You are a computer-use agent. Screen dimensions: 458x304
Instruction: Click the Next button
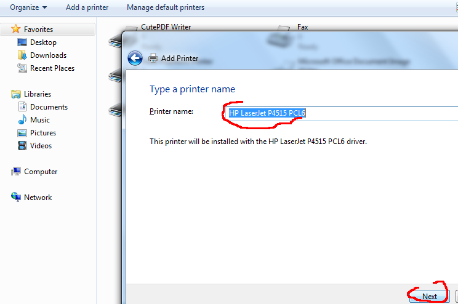430,297
